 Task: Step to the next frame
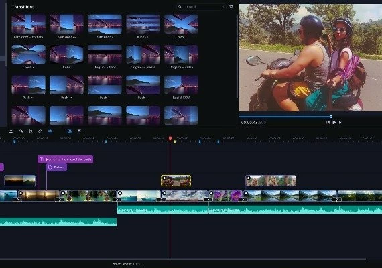pos(340,123)
